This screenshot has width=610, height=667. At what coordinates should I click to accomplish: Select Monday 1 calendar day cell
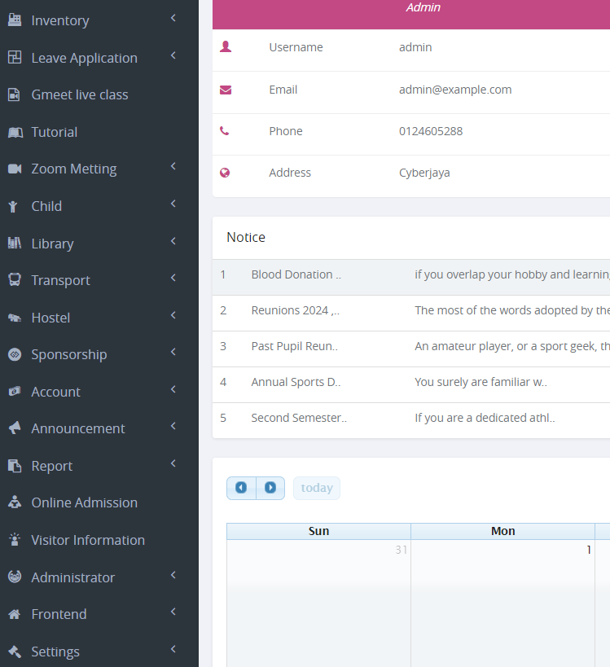click(x=502, y=603)
